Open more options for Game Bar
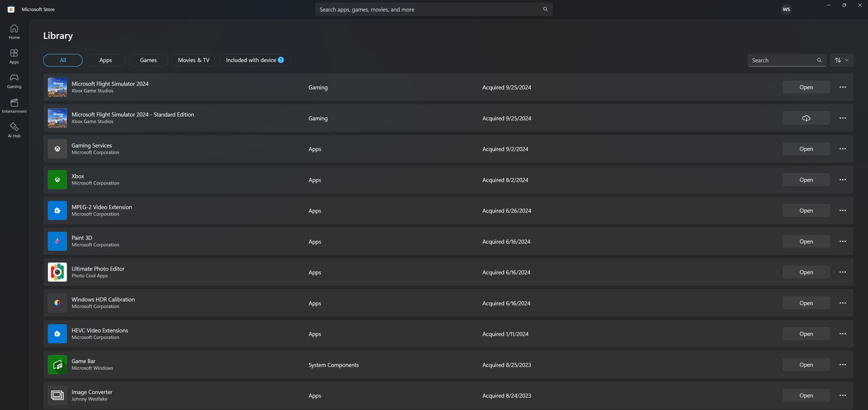 (843, 365)
